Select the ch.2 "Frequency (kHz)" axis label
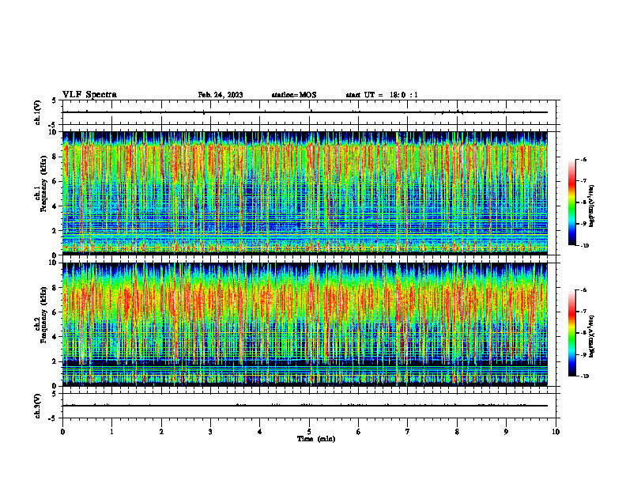This screenshot has width=626, height=484. coord(43,314)
